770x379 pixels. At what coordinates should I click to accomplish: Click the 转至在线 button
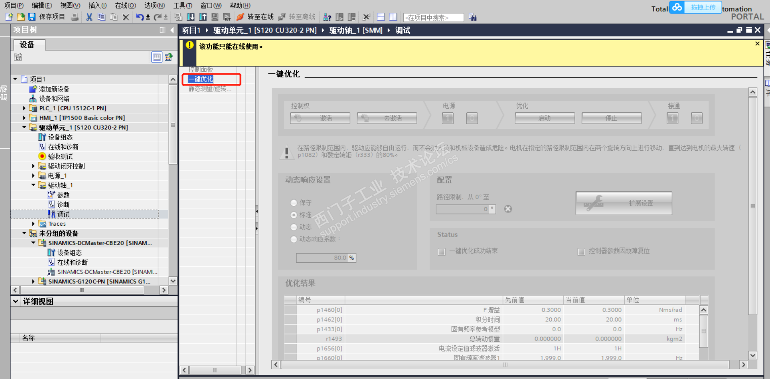point(256,17)
